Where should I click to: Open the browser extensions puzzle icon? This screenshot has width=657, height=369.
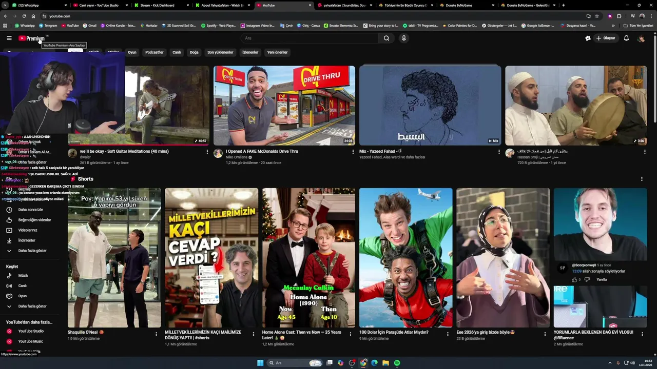click(619, 16)
